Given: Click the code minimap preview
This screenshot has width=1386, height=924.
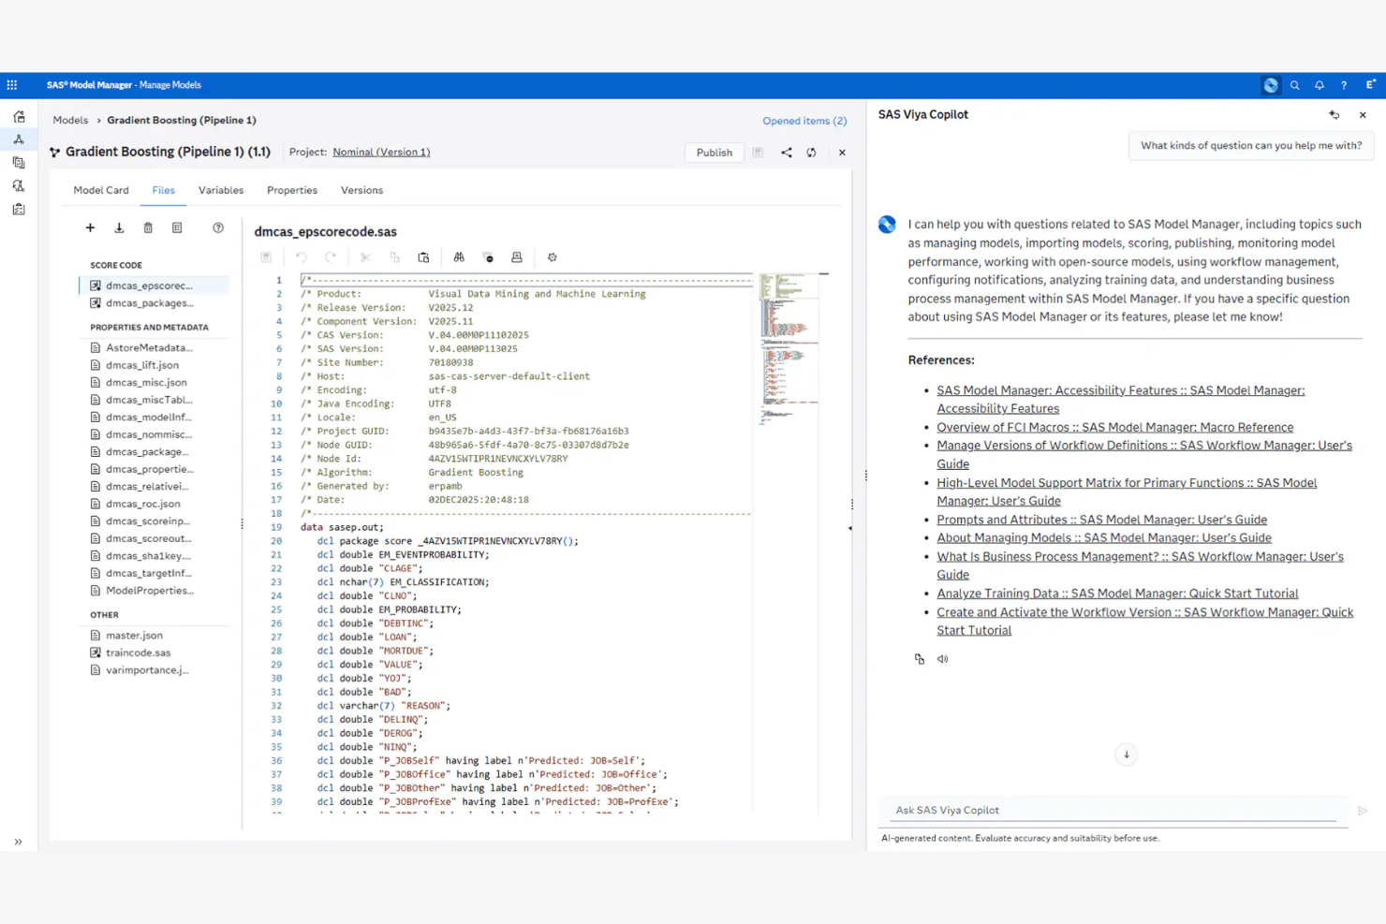Looking at the screenshot, I should [788, 348].
